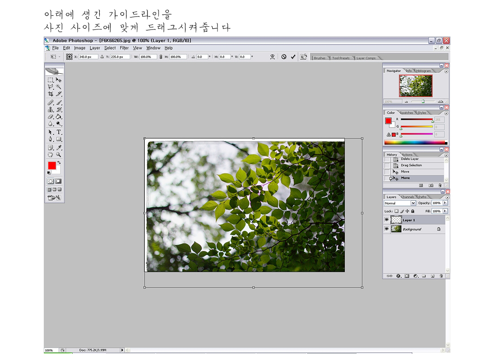Select the Eyedropper tool
503x364 pixels.
[x=59, y=147]
